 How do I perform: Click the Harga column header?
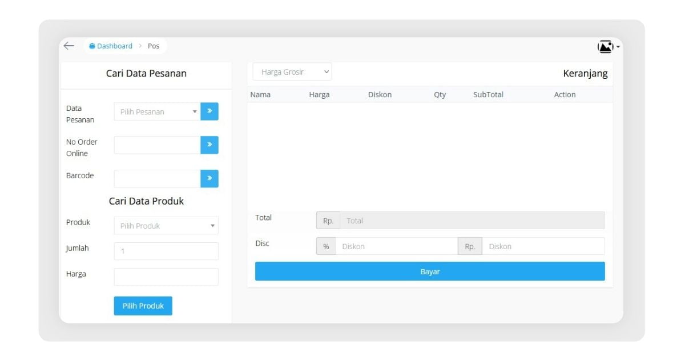click(319, 94)
